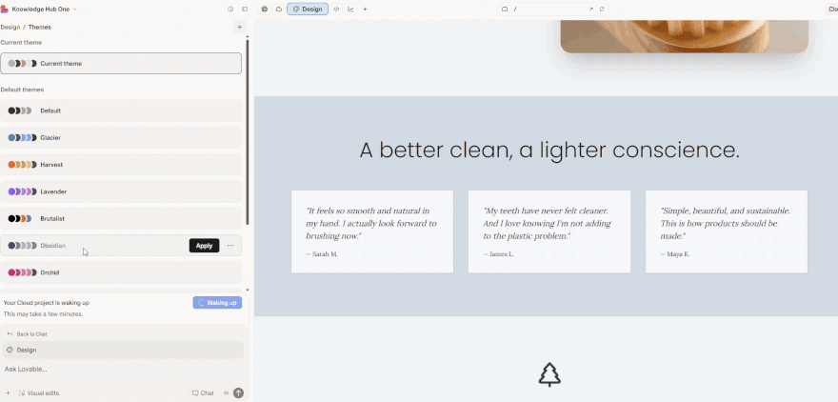Toggle Visual edits mode
This screenshot has width=838, height=402.
pos(38,392)
